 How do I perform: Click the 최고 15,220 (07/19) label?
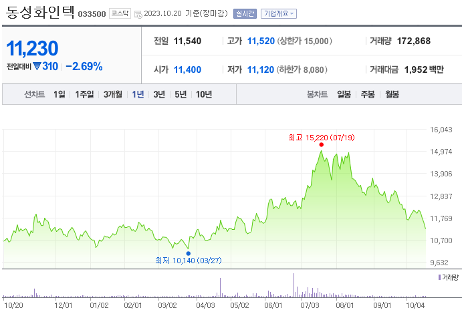322,138
